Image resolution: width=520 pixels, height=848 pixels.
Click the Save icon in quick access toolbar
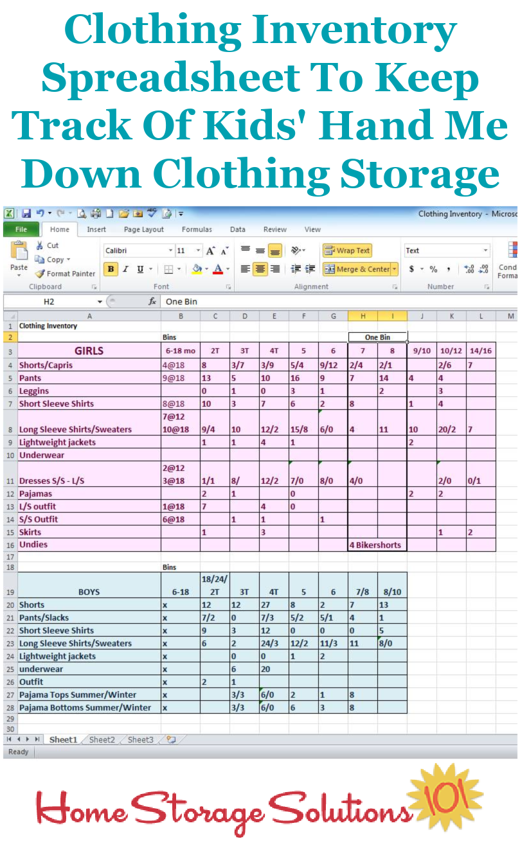click(26, 214)
